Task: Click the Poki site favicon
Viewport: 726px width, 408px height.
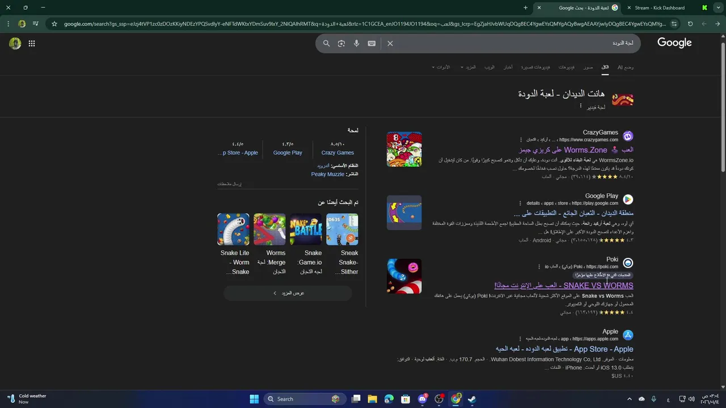Action: (628, 263)
